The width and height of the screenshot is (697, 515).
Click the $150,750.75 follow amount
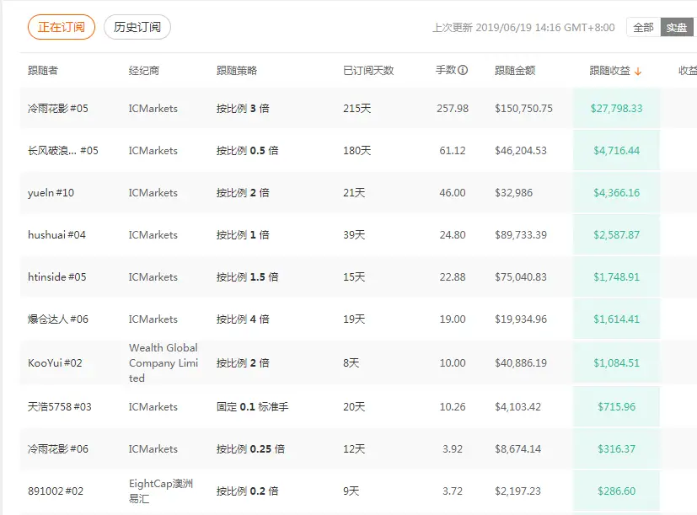(523, 109)
